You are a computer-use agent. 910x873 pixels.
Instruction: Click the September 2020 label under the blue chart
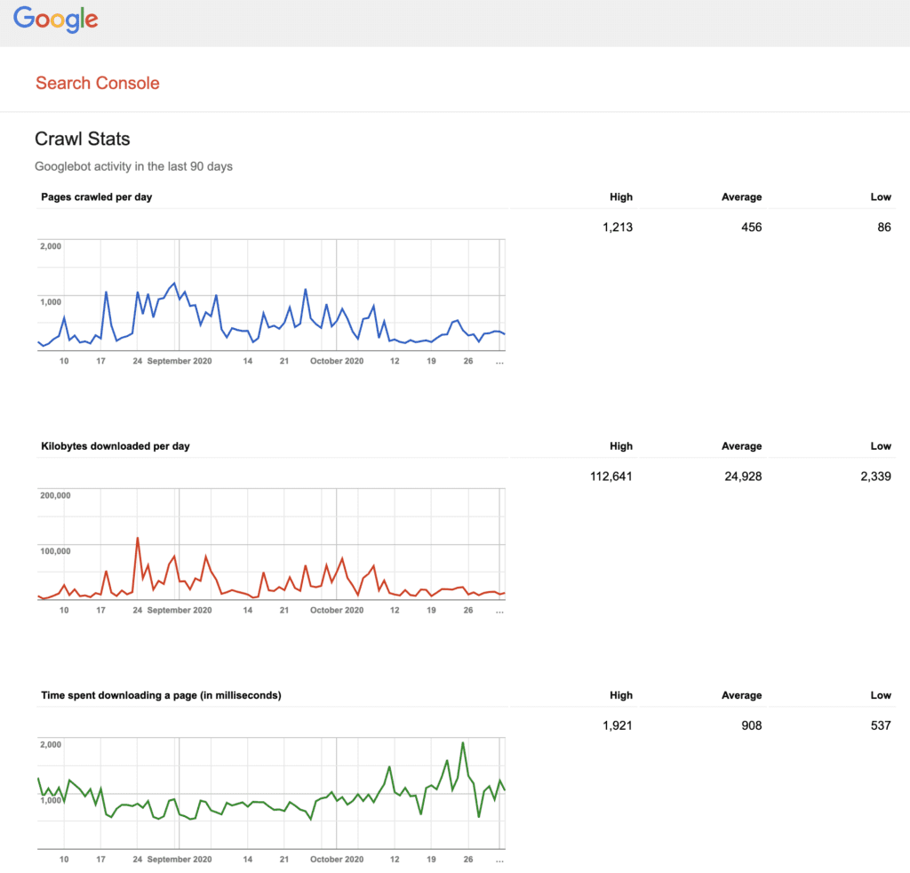pos(180,361)
